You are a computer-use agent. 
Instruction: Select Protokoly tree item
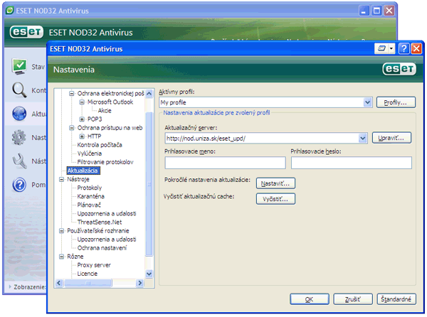click(x=90, y=188)
